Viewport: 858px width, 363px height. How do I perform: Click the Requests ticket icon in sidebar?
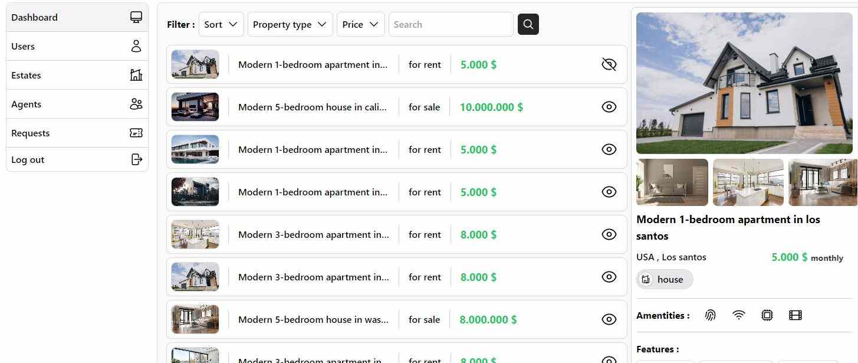[x=136, y=133]
